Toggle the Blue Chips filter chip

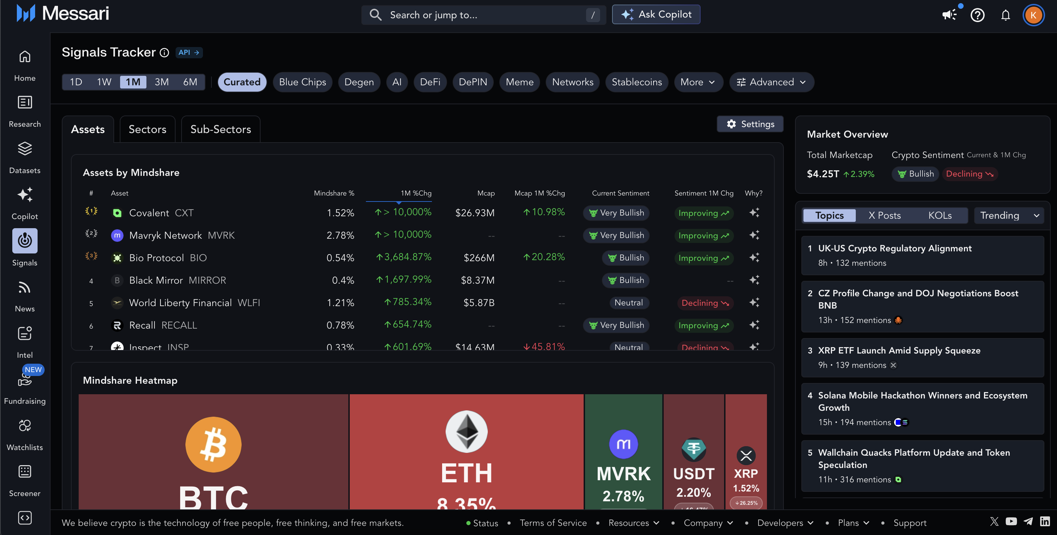click(x=302, y=82)
